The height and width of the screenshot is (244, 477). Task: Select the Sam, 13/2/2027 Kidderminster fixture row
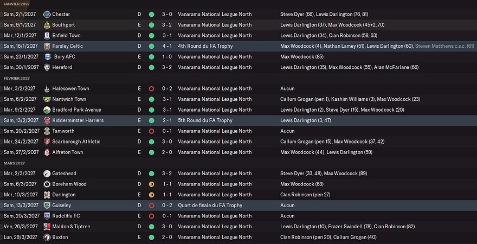tap(238, 120)
